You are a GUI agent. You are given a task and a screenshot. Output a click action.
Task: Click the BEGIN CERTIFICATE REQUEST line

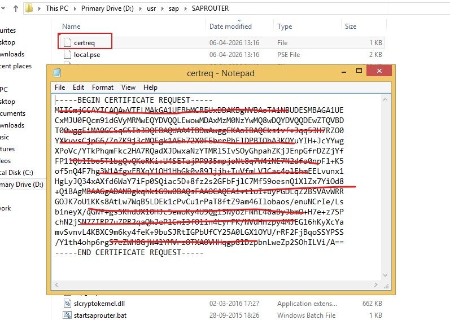click(x=134, y=100)
